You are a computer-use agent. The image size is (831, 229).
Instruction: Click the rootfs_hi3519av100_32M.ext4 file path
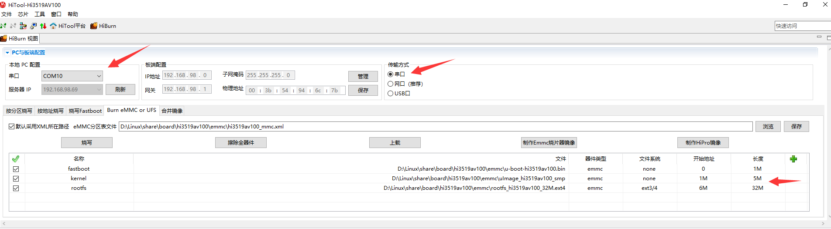[x=474, y=188]
